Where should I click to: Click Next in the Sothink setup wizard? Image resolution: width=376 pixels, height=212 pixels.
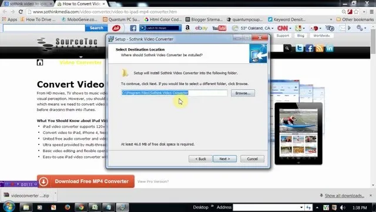(x=224, y=159)
